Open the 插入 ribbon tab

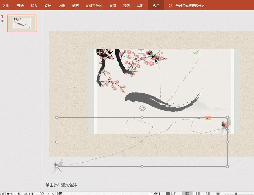[34, 5]
